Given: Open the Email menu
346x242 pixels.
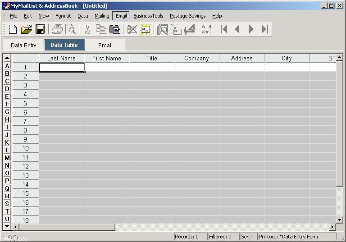Looking at the screenshot, I should [x=121, y=16].
